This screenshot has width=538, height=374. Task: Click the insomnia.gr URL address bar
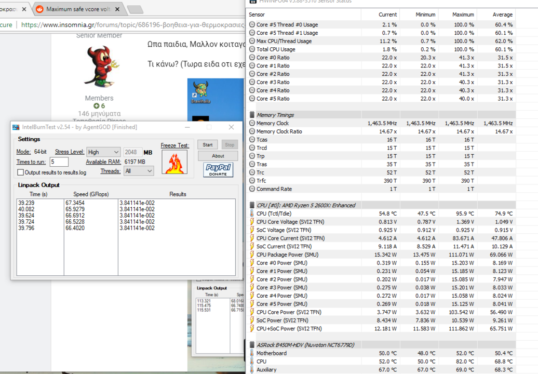point(132,25)
